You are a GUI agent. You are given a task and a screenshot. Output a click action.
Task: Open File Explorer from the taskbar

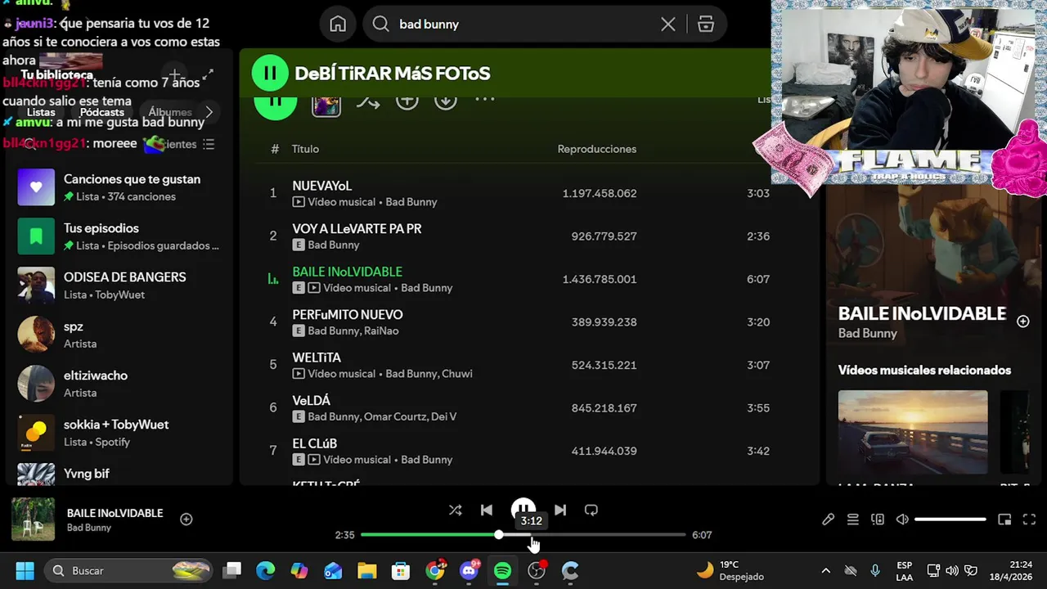point(366,570)
